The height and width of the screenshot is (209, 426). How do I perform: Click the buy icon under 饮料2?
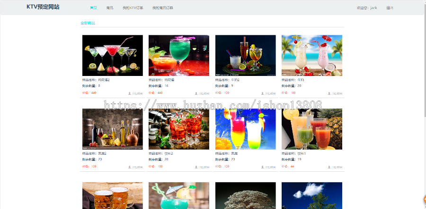pos(196,167)
